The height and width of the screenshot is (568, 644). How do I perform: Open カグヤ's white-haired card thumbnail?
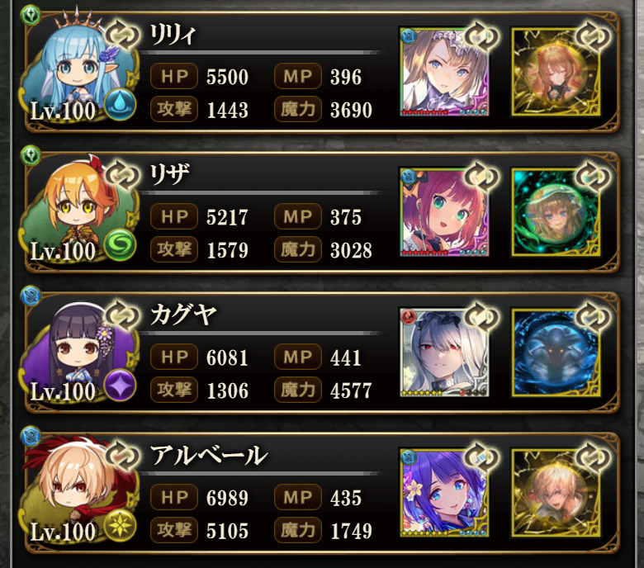click(444, 353)
